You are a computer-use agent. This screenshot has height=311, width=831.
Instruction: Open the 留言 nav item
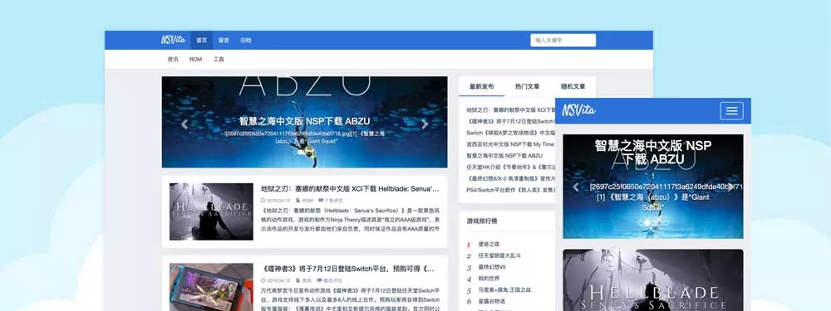coord(224,40)
